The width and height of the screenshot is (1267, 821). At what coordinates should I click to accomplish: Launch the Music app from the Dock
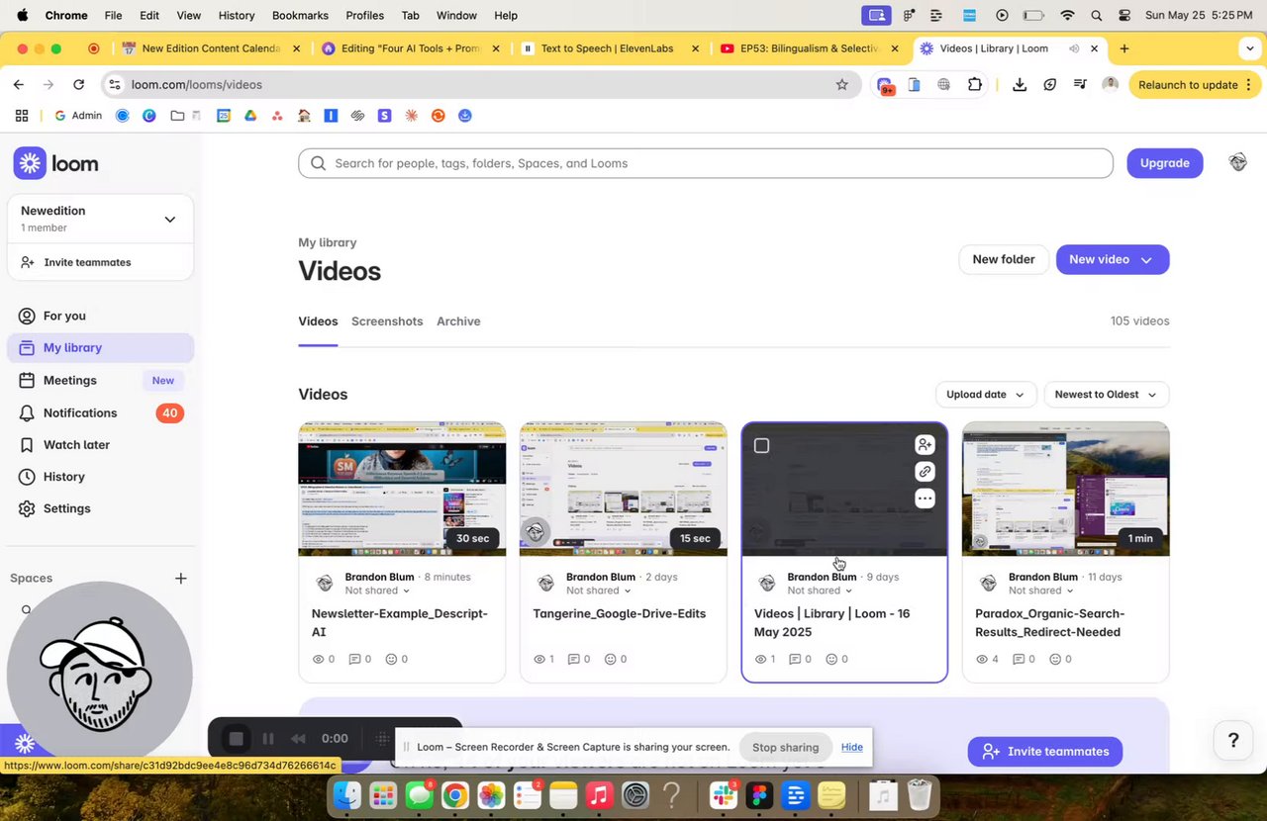(x=598, y=795)
